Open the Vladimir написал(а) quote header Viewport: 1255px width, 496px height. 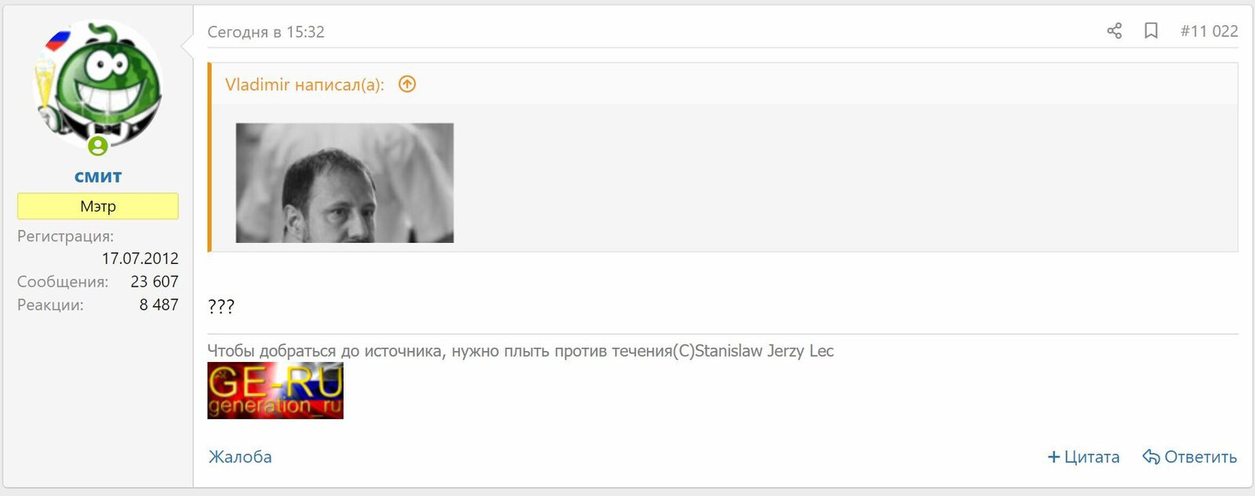point(304,85)
